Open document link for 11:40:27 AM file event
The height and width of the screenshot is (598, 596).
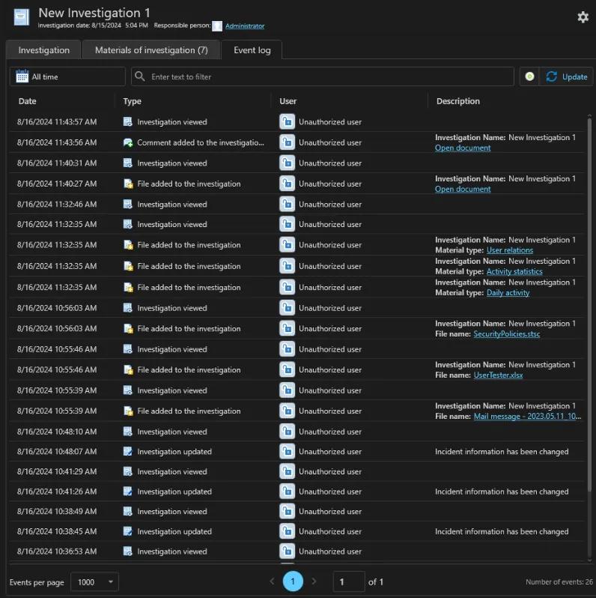tap(463, 189)
